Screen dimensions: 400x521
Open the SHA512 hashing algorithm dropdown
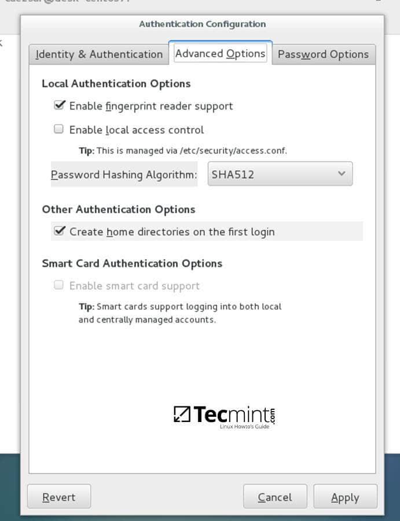[x=280, y=174]
